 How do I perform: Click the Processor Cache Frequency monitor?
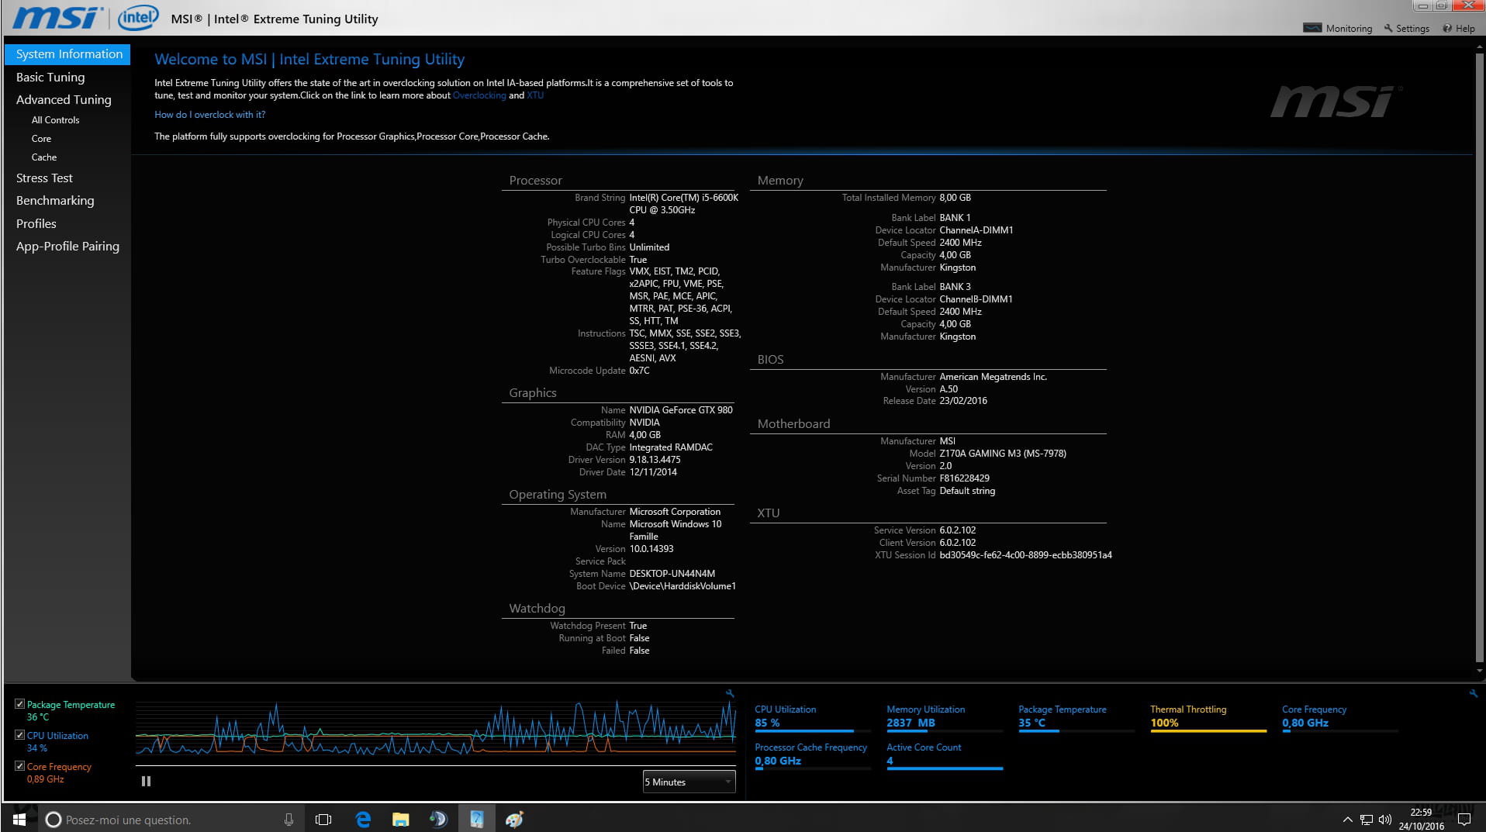pyautogui.click(x=812, y=758)
